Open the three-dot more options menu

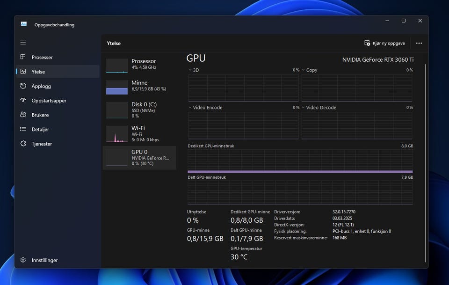419,43
